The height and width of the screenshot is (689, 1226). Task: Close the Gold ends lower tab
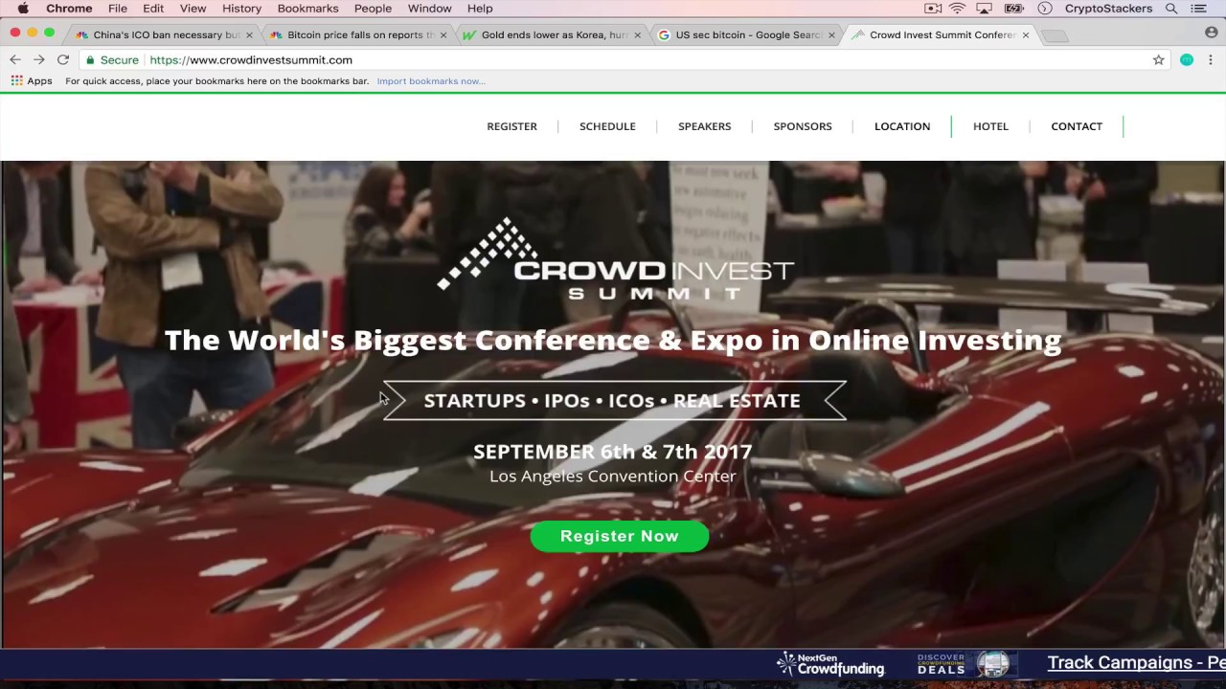click(637, 35)
